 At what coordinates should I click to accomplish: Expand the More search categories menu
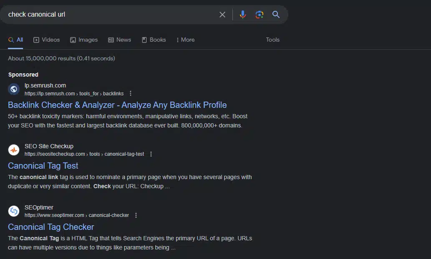point(186,40)
